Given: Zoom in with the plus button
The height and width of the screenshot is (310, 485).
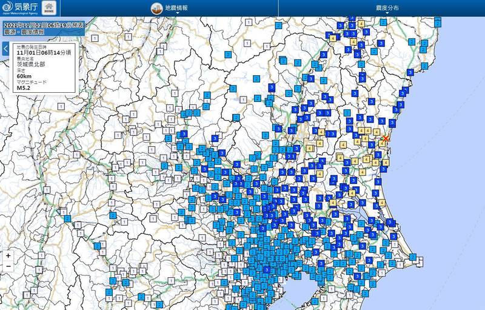Looking at the screenshot, I should (x=8, y=255).
